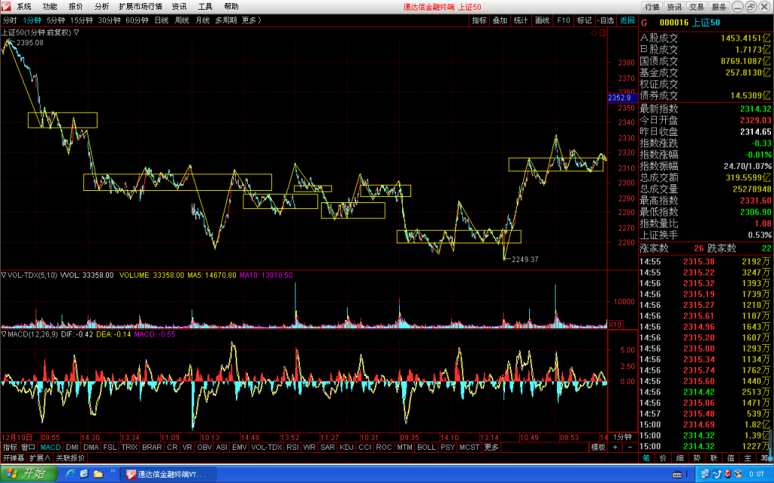Expand the MACD panel dropdown triangle
Image resolution: width=774 pixels, height=483 pixels.
point(4,334)
